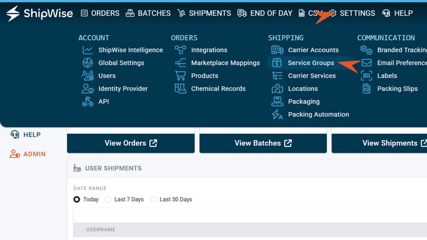Click ADMIN in the left sidebar
Viewport: 427px width, 240px height.
pos(34,154)
